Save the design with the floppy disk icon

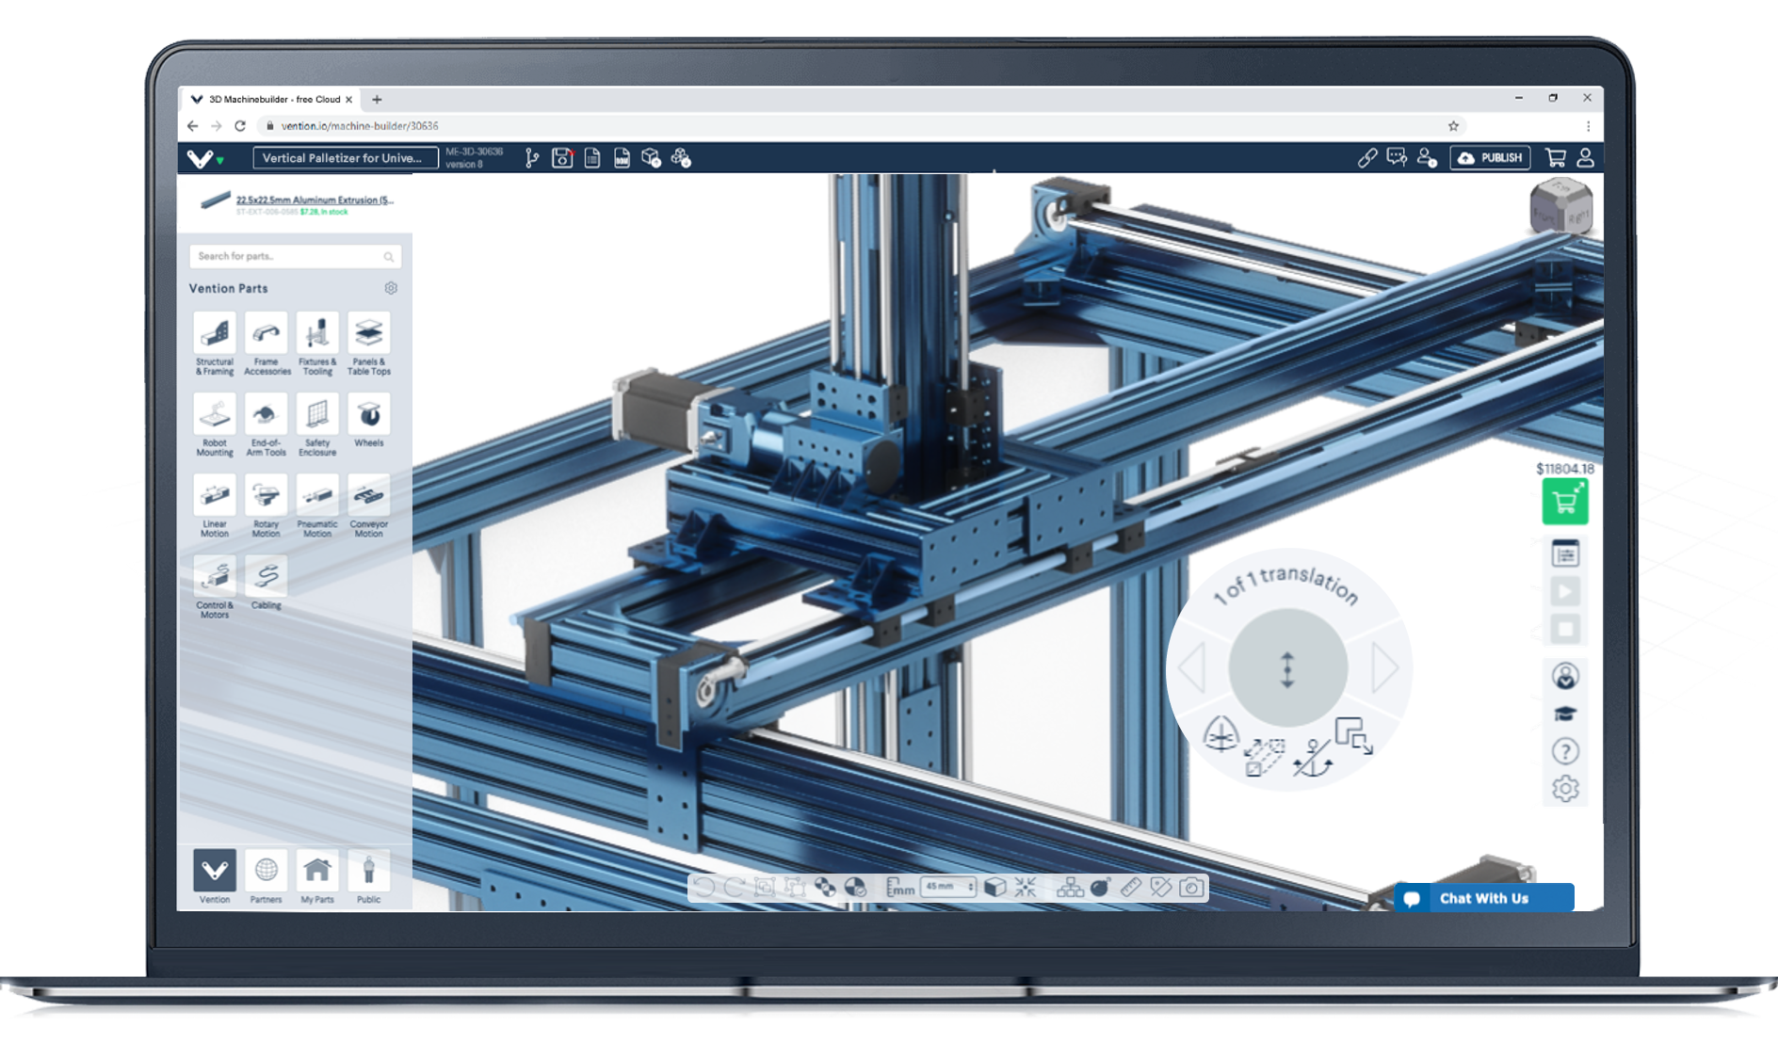click(561, 158)
